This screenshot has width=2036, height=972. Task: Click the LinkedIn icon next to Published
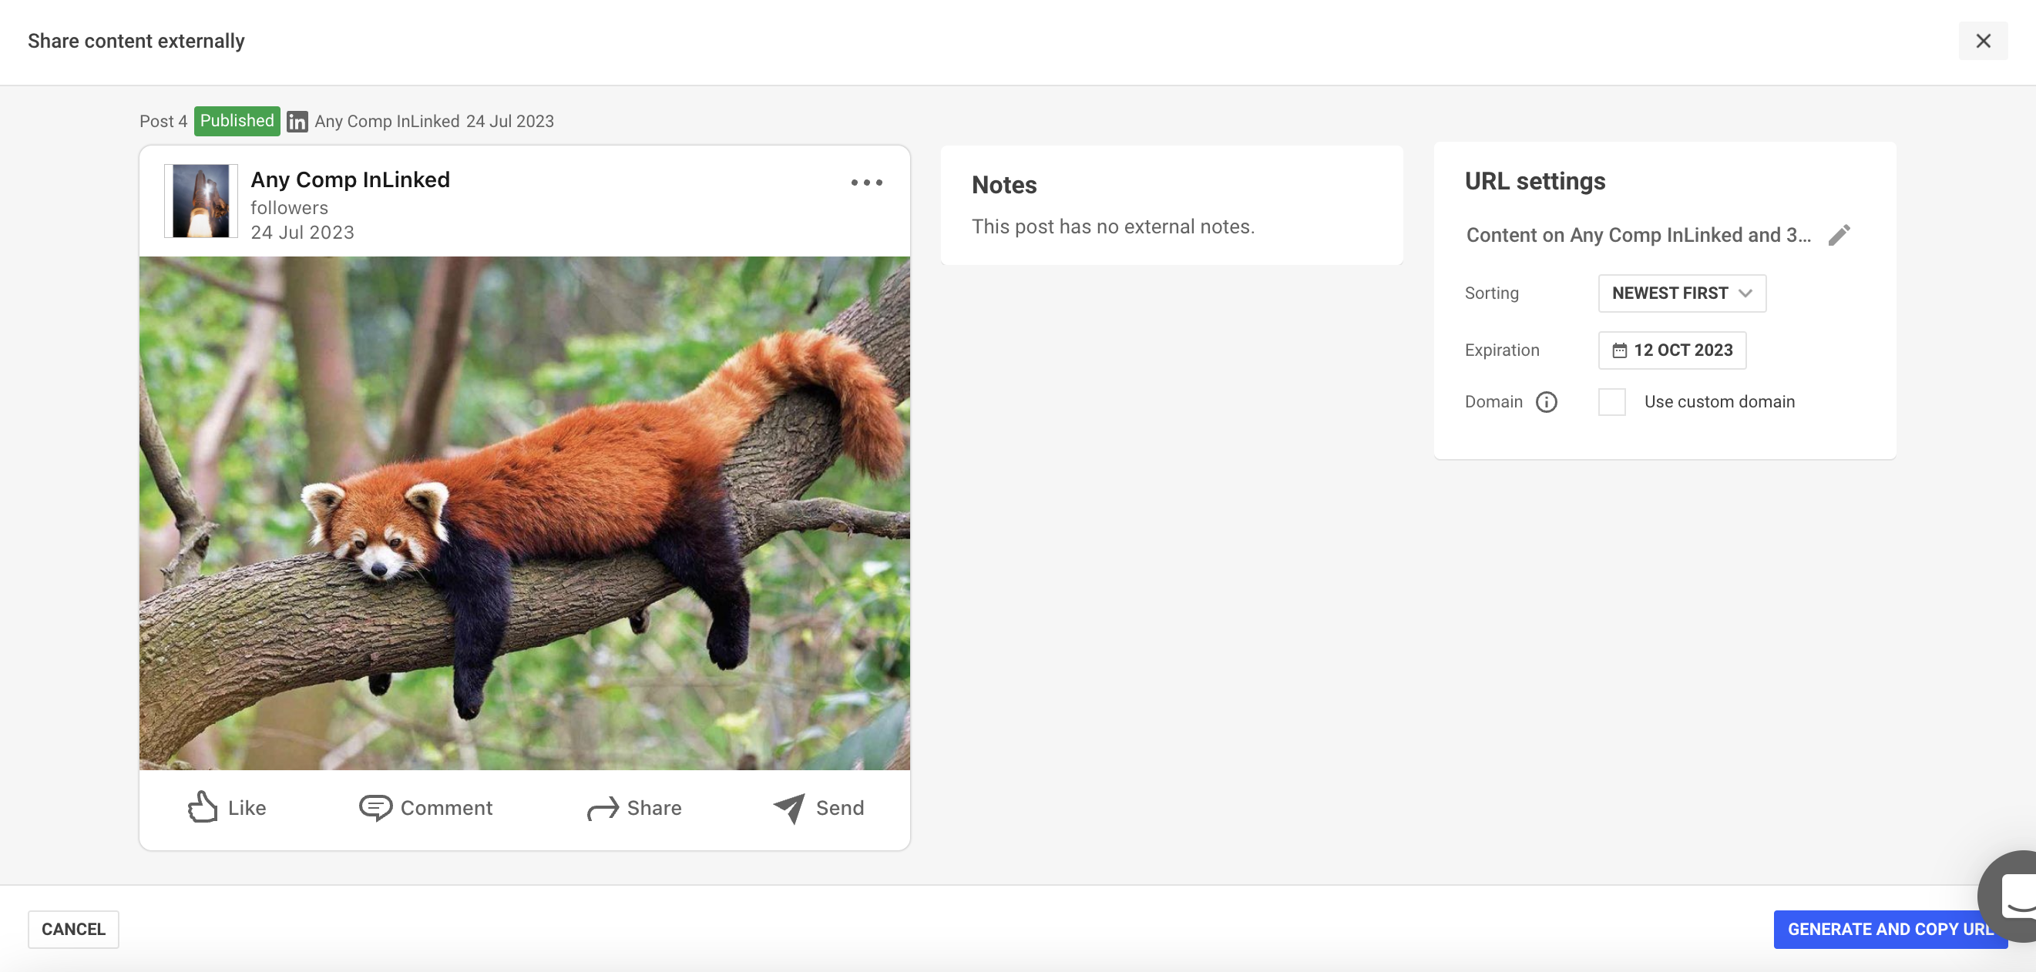(x=297, y=122)
